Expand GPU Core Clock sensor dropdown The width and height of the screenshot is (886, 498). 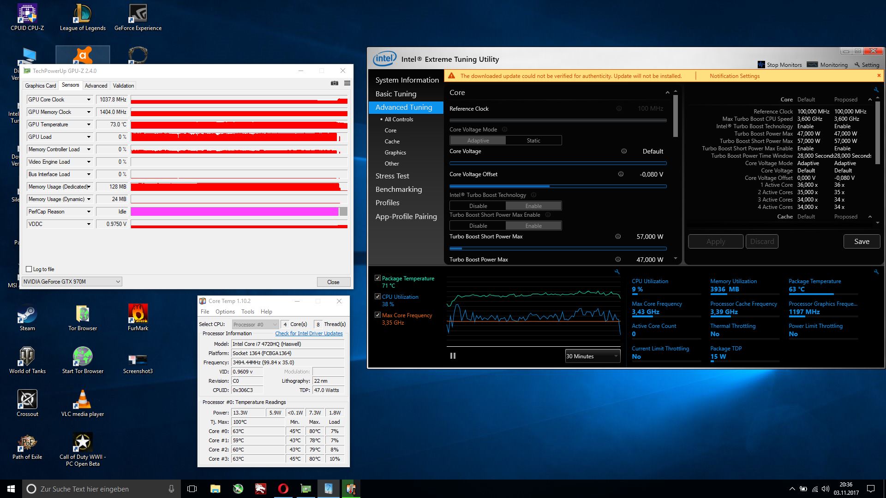click(89, 100)
